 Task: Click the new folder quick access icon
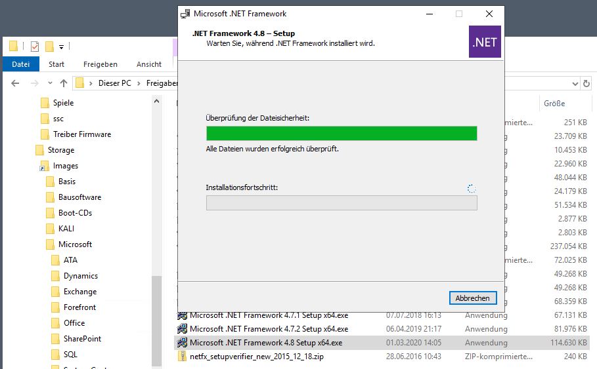(x=49, y=47)
